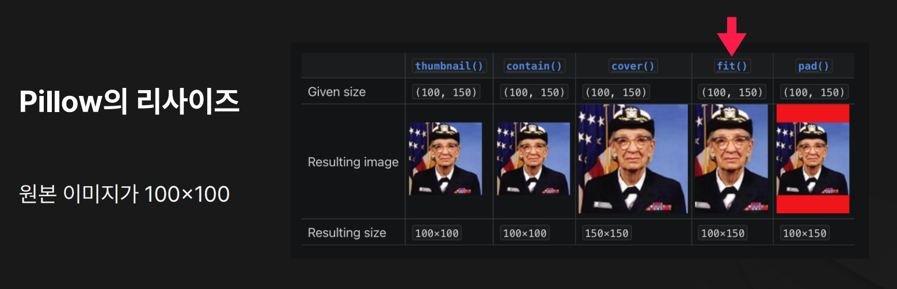897x289 pixels.
Task: Click the 150×150 resulting size value
Action: pyautogui.click(x=606, y=233)
